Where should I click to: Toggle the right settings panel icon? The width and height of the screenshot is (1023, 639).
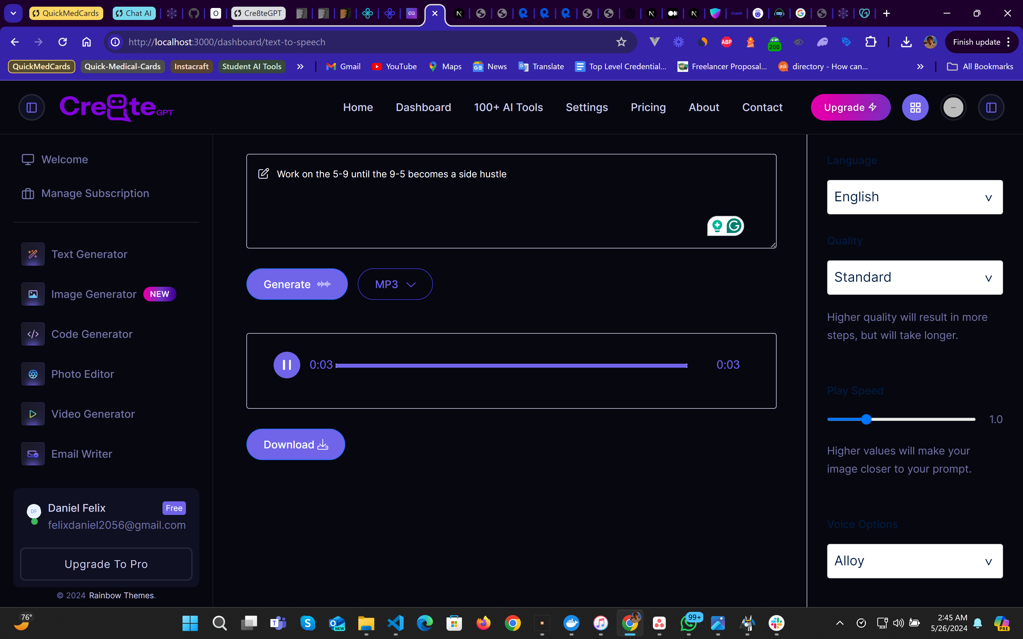click(x=991, y=107)
